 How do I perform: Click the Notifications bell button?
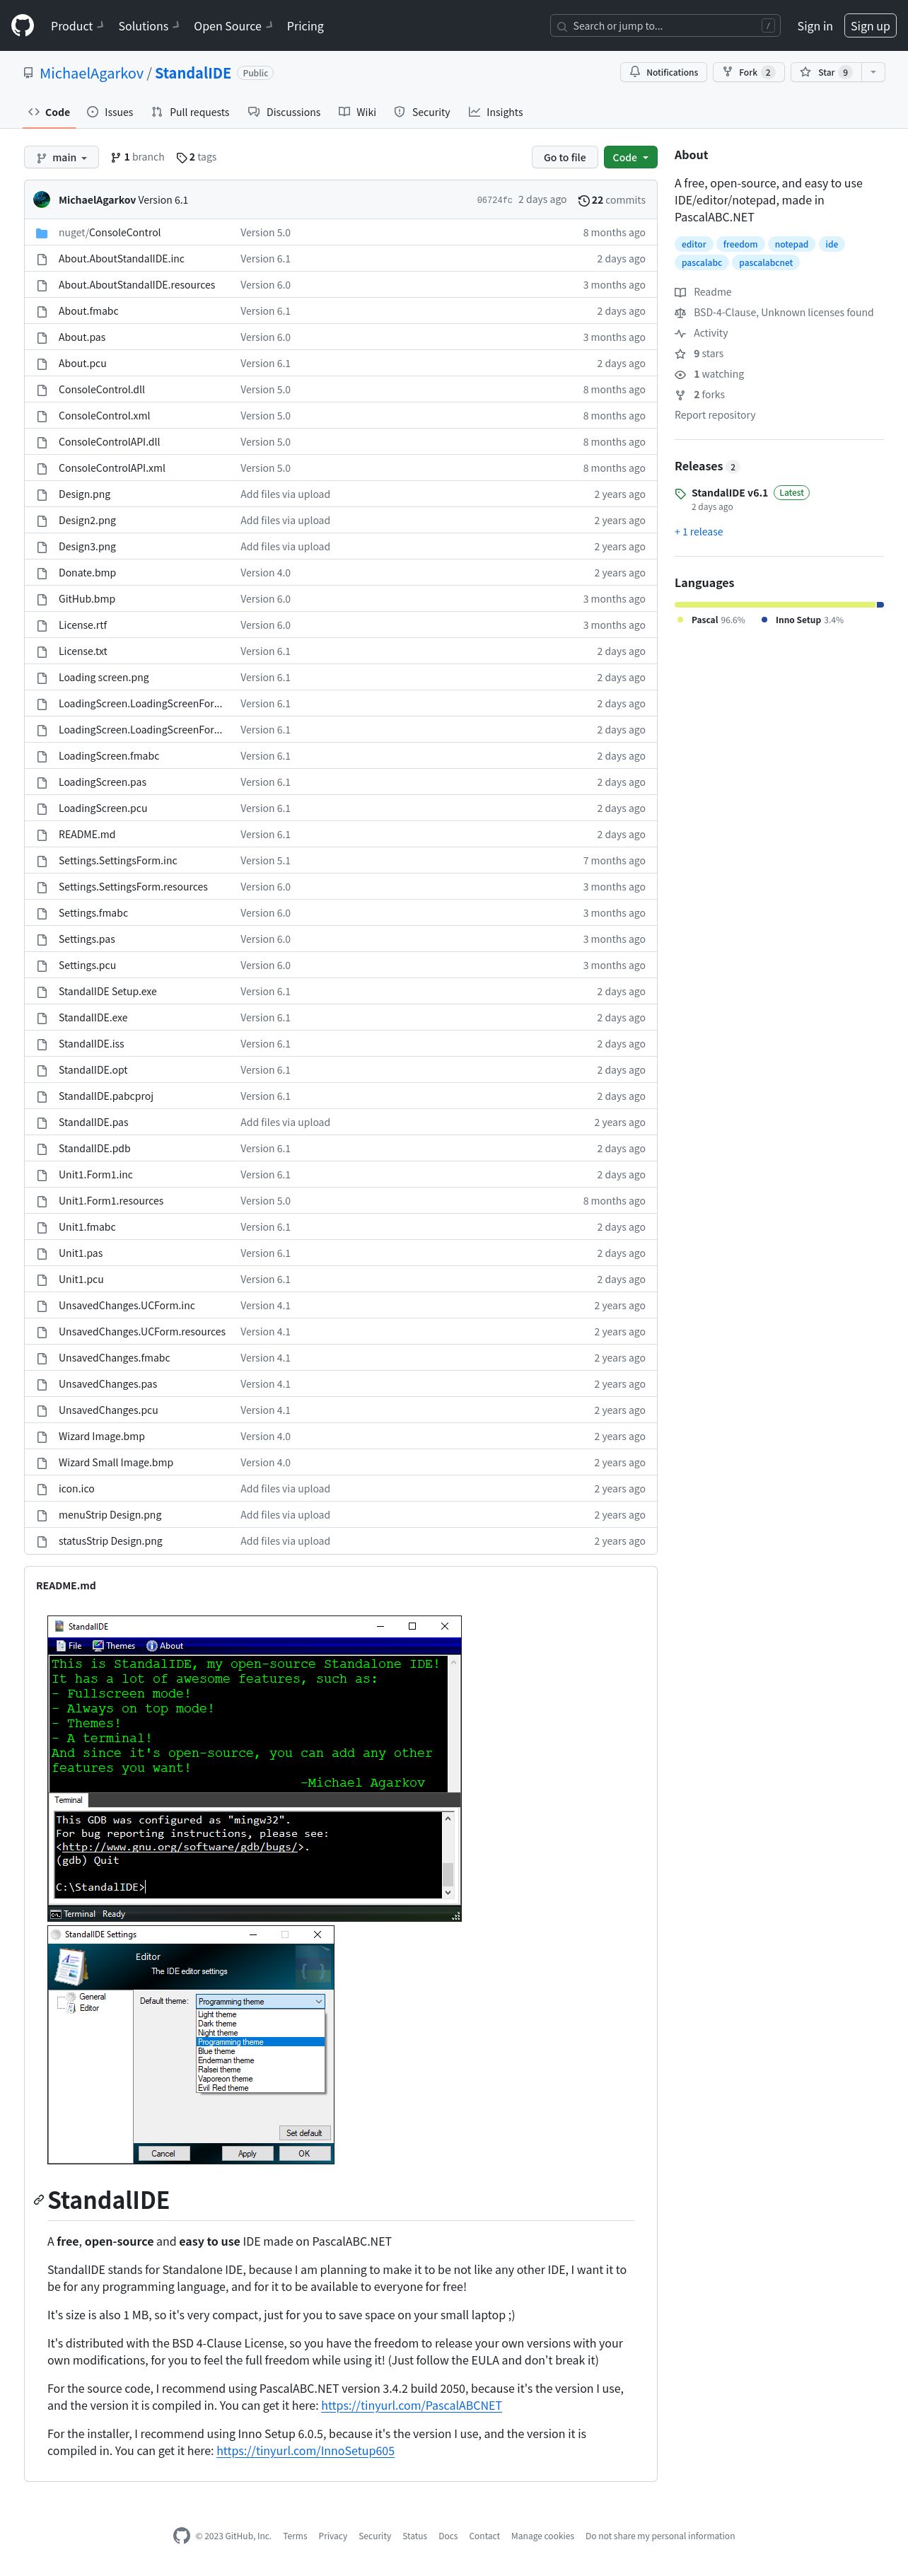(x=664, y=72)
